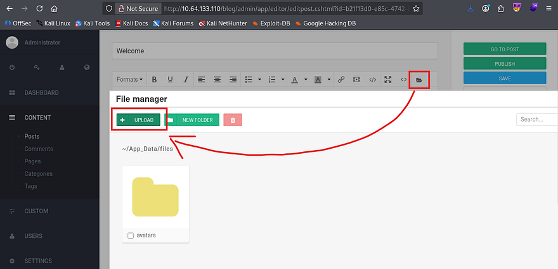Click the key change-password icon
The width and height of the screenshot is (558, 269).
(37, 67)
